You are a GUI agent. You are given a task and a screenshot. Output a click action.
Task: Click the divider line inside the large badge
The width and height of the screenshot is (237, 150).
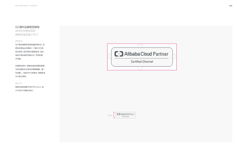click(x=141, y=58)
